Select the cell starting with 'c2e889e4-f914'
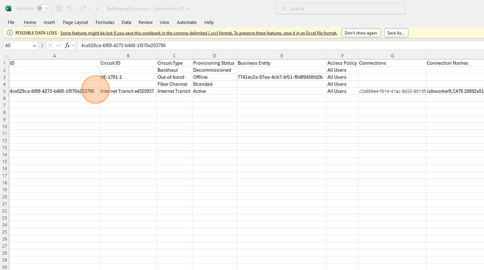 click(x=392, y=91)
